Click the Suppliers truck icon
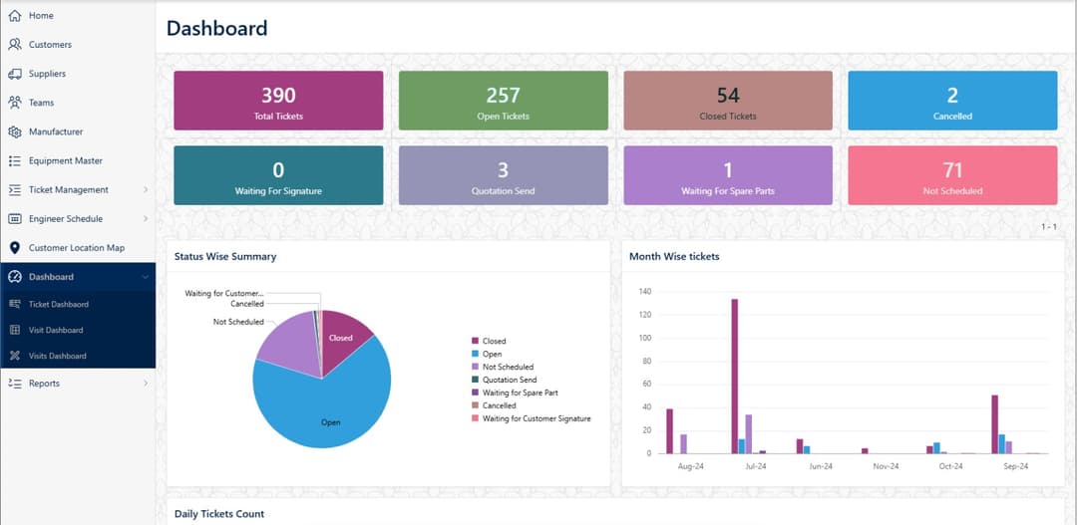The image size is (1077, 525). tap(15, 74)
